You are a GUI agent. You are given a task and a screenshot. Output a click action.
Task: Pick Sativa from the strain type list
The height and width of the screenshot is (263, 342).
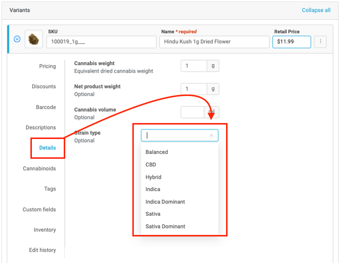point(153,214)
